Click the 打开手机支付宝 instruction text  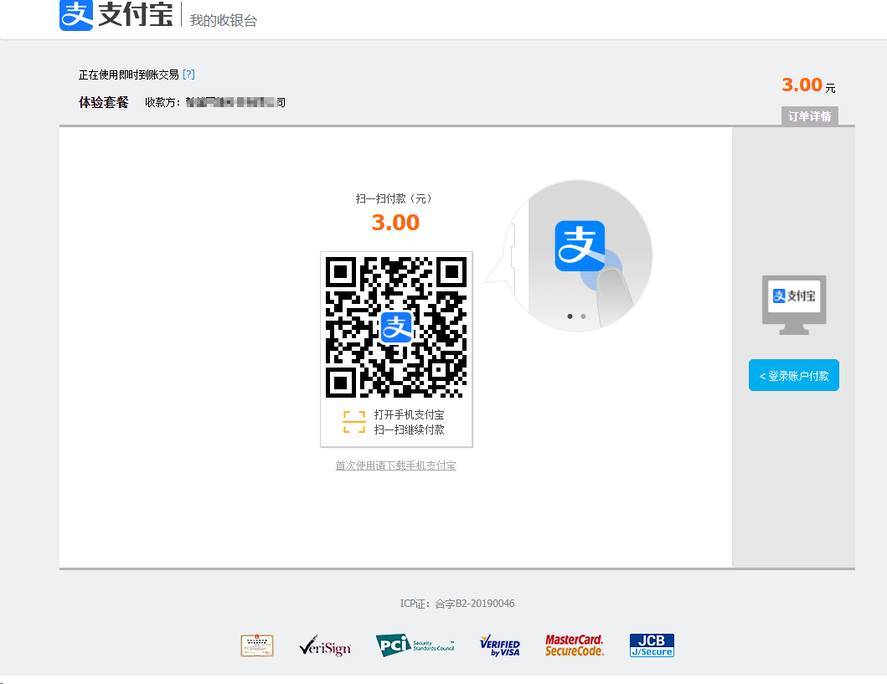[x=409, y=414]
